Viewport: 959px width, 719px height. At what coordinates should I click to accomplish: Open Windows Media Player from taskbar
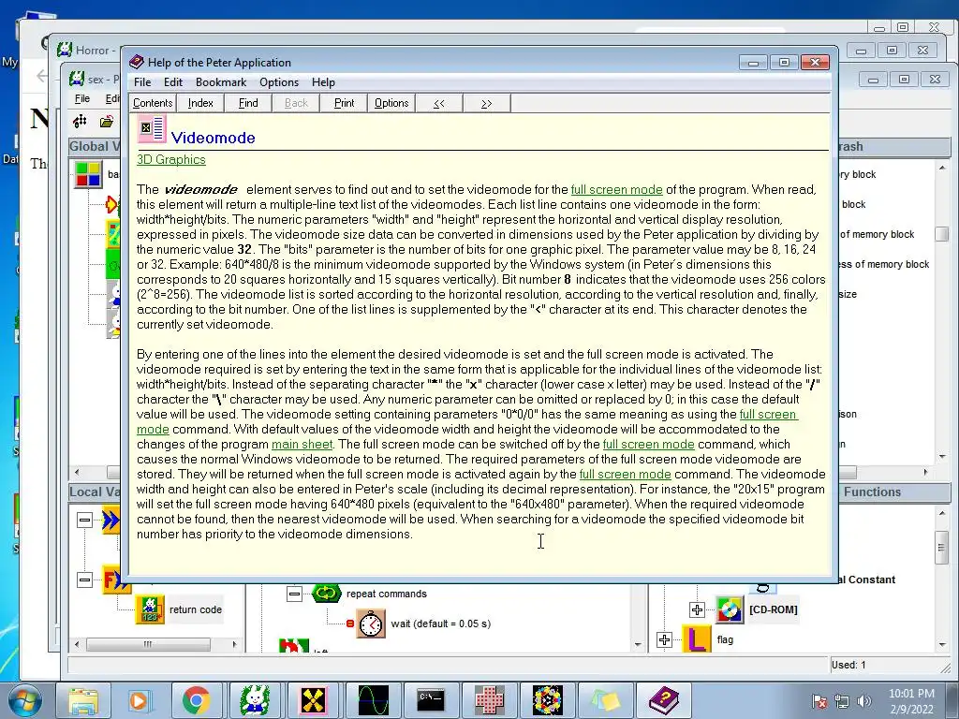pos(140,700)
